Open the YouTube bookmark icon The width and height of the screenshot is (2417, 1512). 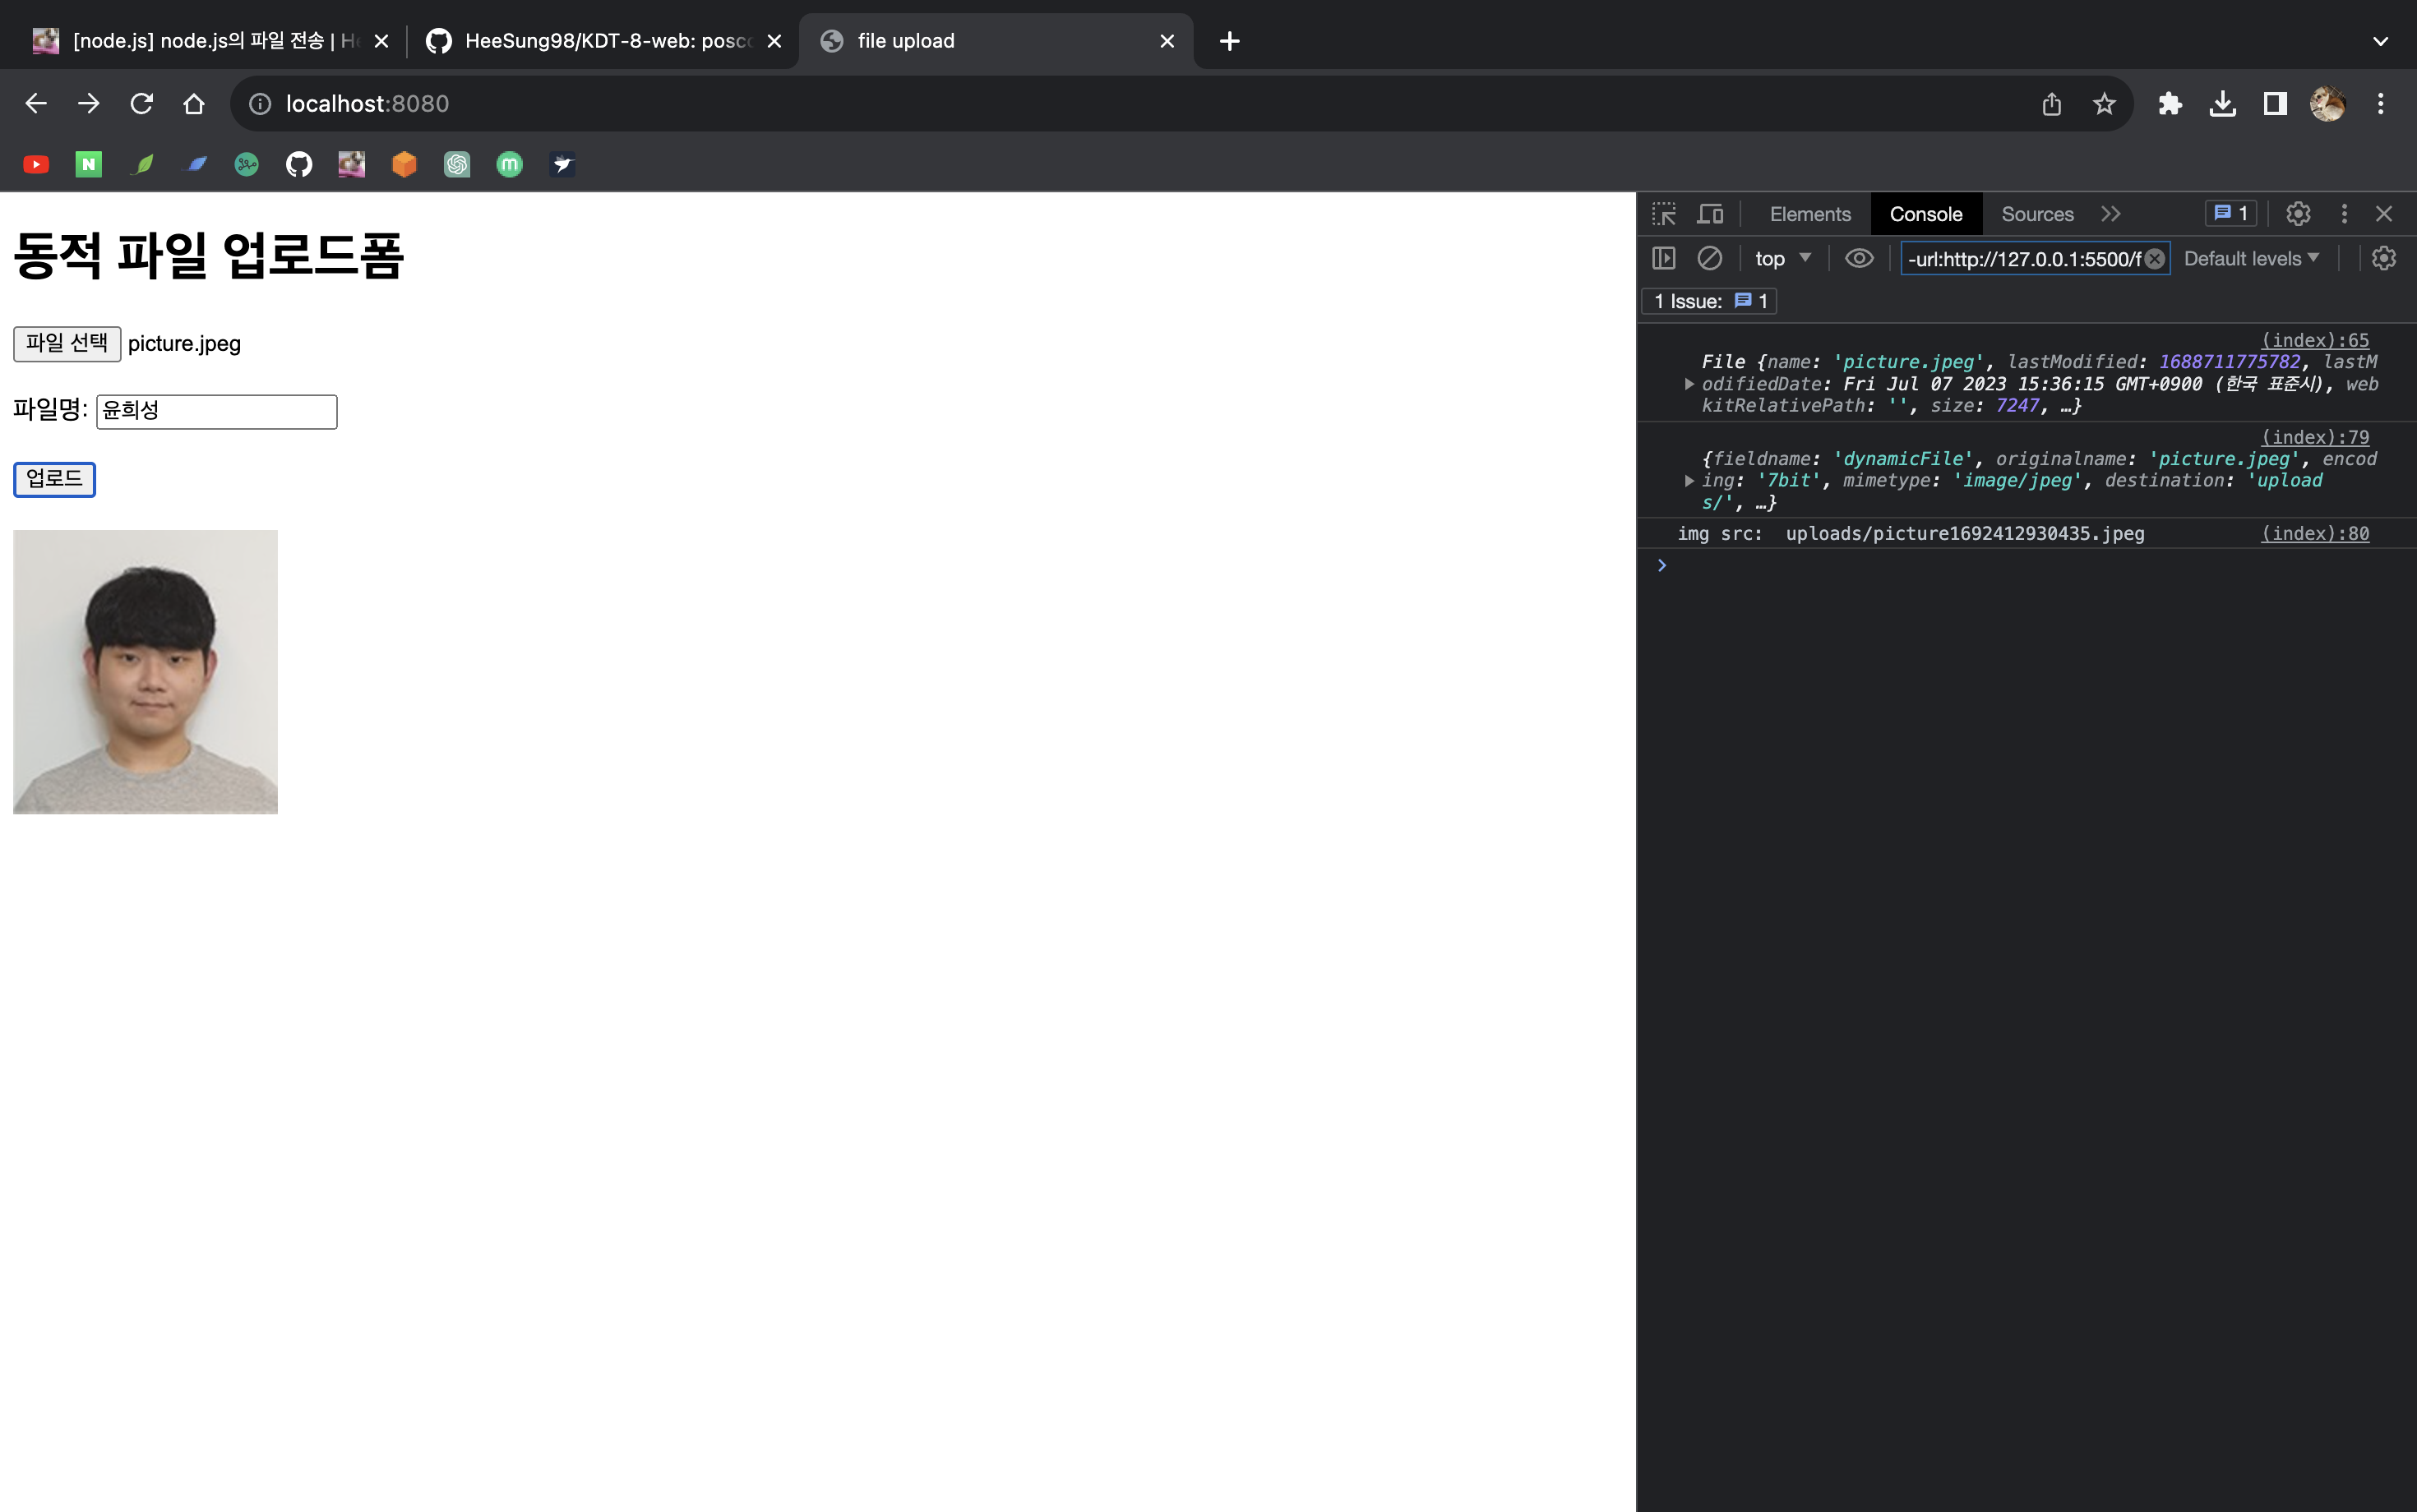(x=36, y=164)
